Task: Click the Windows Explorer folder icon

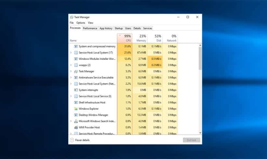Action: point(76,109)
